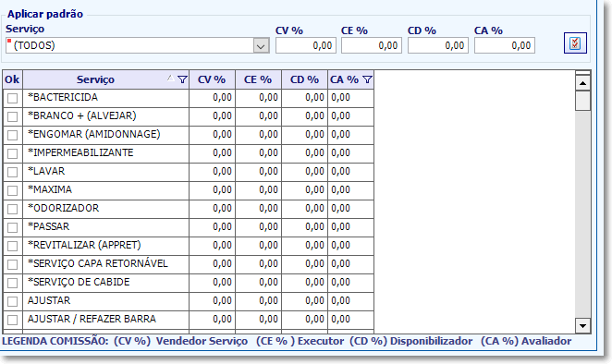Click the scrollbar up arrow
Screen dimensions: 612x364
pyautogui.click(x=582, y=83)
